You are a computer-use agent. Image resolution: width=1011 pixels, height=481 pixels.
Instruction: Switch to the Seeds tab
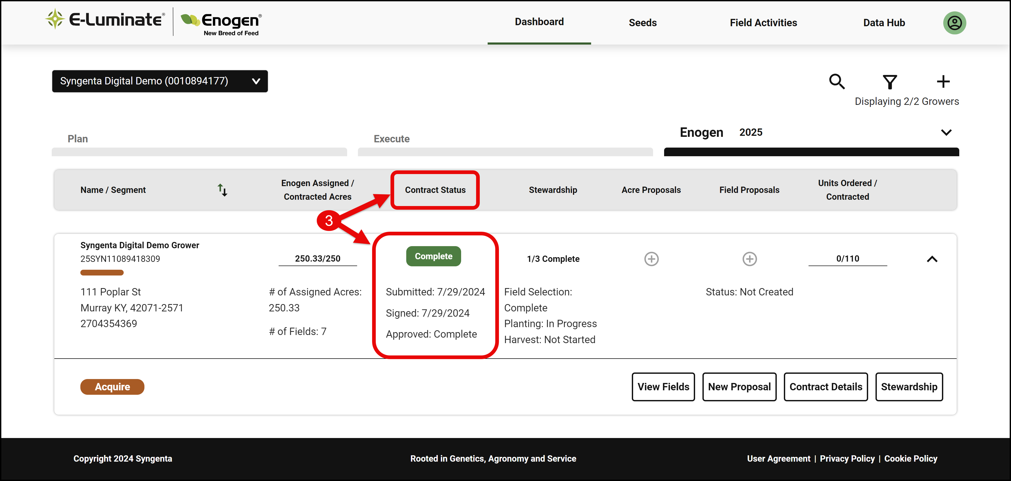pyautogui.click(x=643, y=23)
